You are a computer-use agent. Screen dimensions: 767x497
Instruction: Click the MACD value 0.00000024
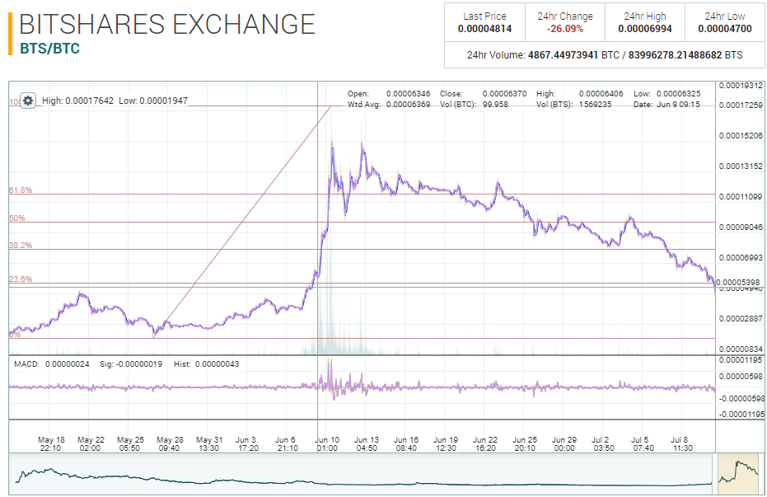coord(67,364)
